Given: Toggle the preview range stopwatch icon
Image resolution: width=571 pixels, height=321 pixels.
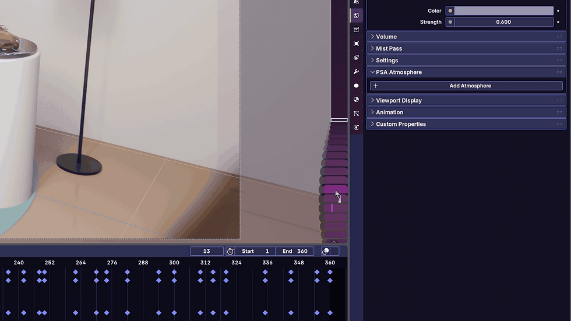Looking at the screenshot, I should coord(230,251).
